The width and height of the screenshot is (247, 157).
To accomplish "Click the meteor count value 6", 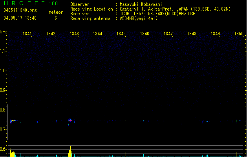I will (x=56, y=18).
